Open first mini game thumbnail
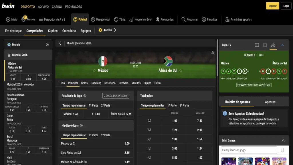This screenshot has width=293, height=165. (229, 161)
